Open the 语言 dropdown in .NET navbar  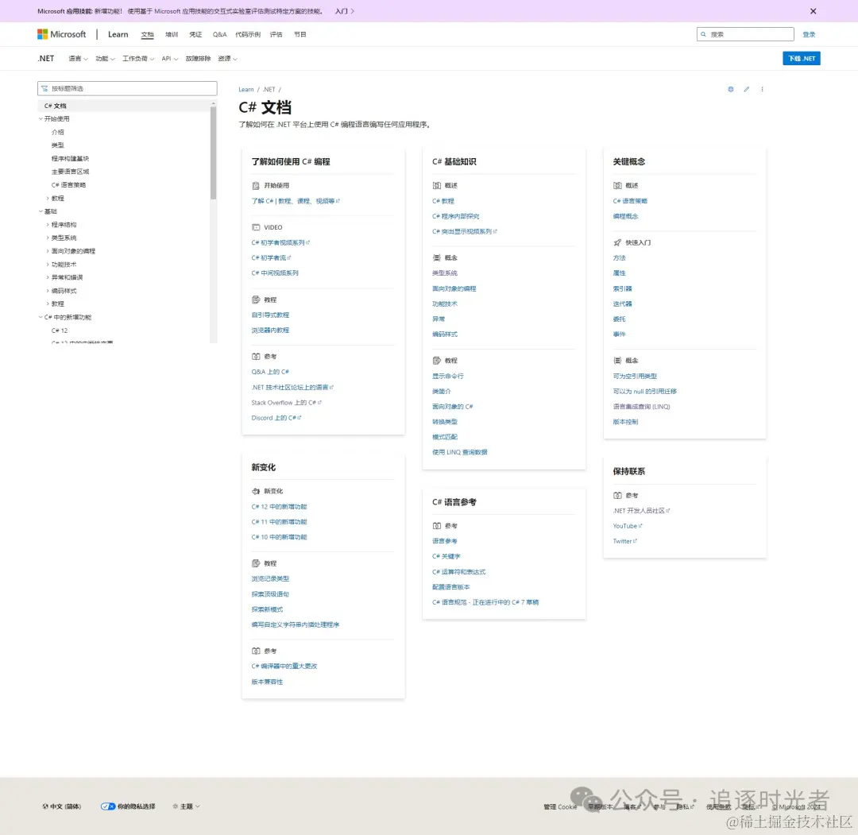click(x=78, y=59)
